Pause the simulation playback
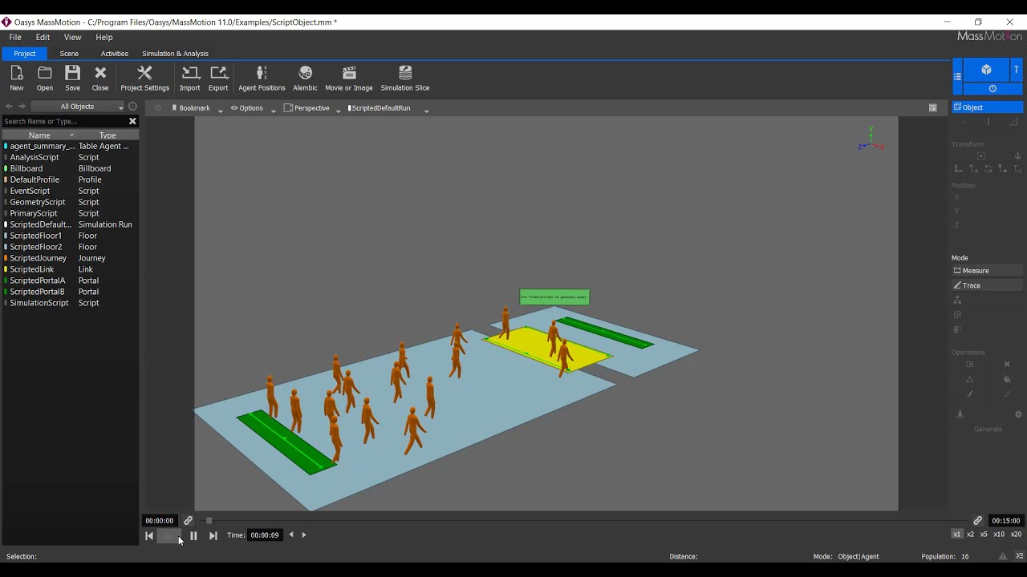This screenshot has height=577, width=1027. (193, 536)
